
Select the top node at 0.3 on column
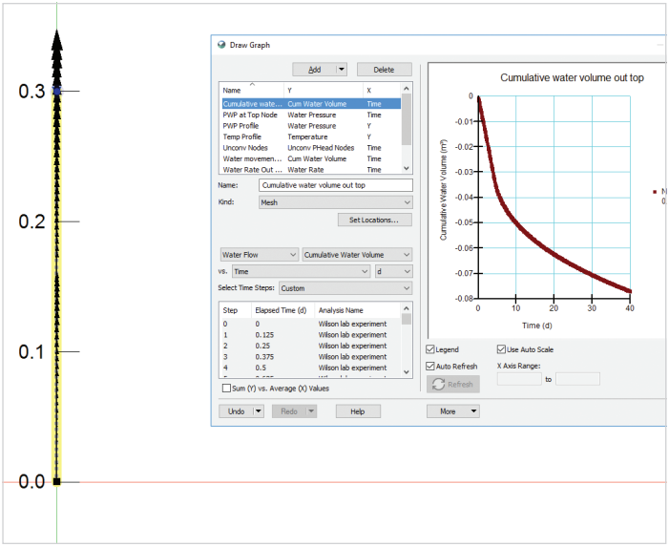click(x=56, y=91)
